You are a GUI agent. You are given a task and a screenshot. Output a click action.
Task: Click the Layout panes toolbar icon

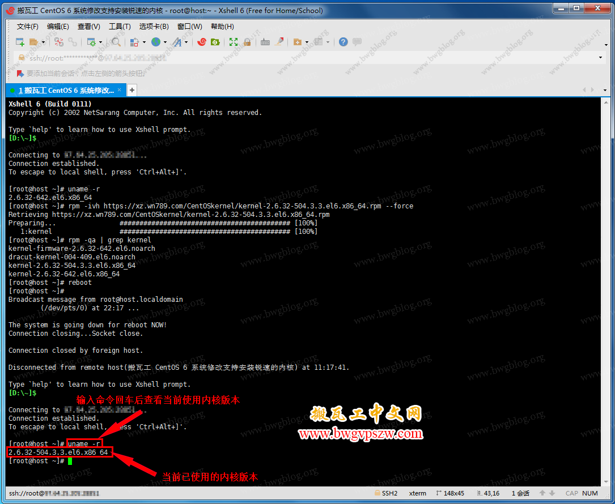(x=319, y=42)
